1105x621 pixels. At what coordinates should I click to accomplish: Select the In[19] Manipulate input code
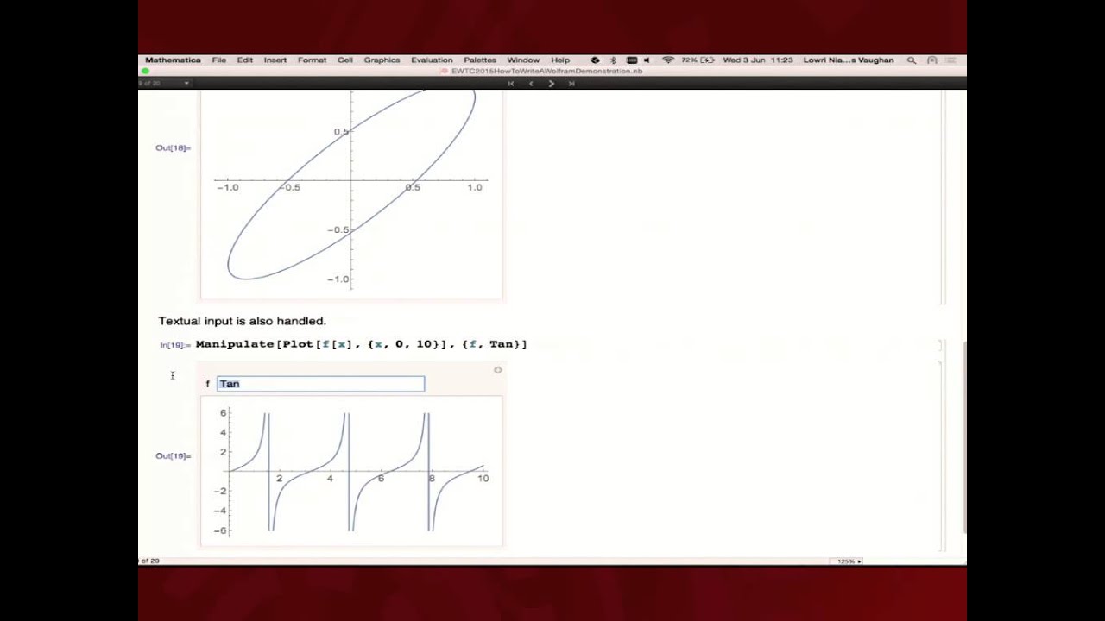point(361,344)
